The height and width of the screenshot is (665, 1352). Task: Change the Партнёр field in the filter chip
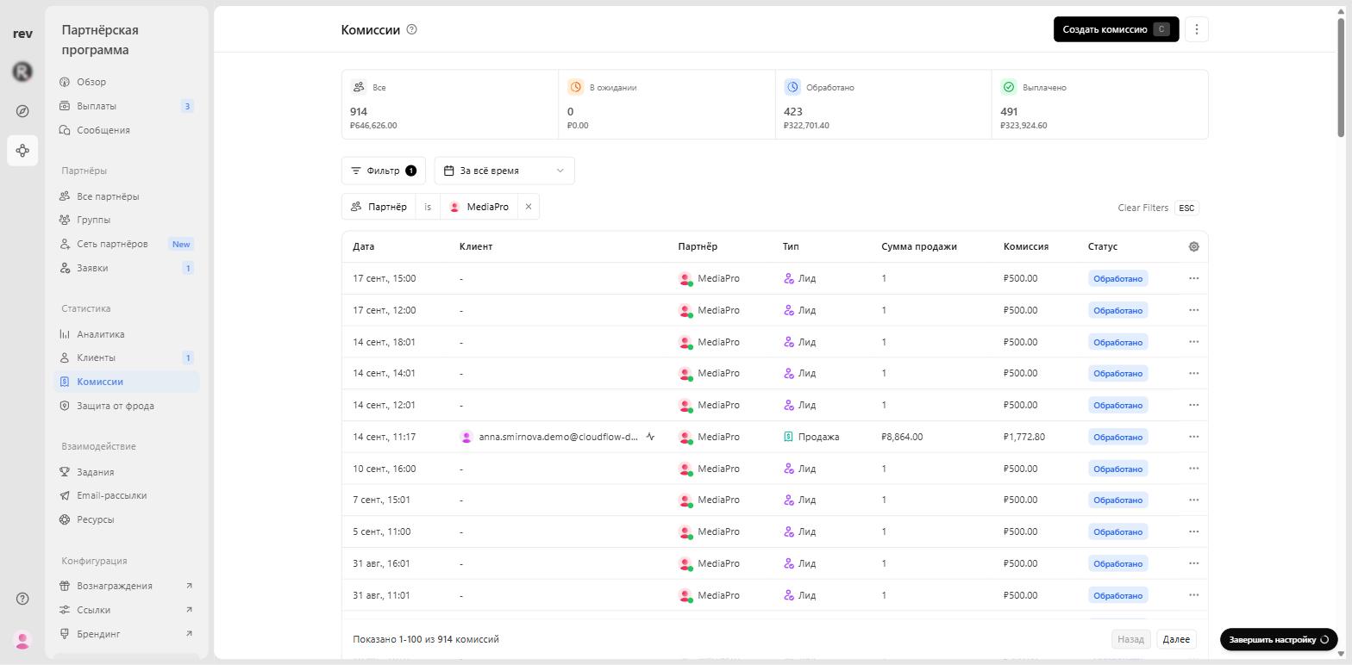point(379,207)
